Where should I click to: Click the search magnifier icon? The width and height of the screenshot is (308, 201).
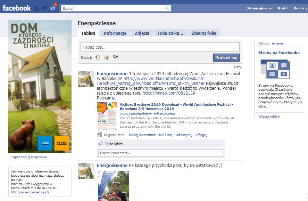click(x=167, y=8)
